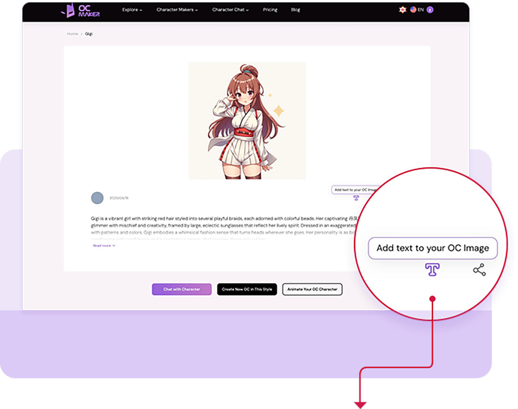Screen dimensions: 518x409
Task: Expand the Explore dropdown
Action: [x=132, y=10]
